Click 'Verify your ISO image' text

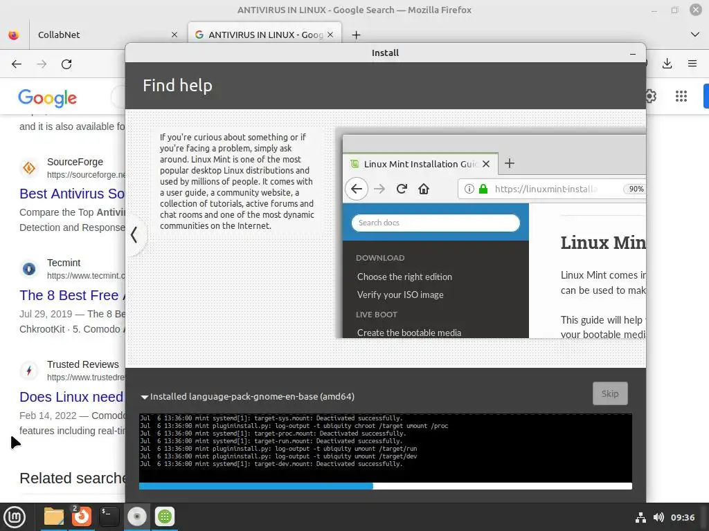coord(400,295)
